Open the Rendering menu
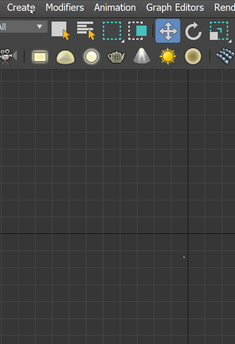Viewport: 235px width, 344px height. click(x=225, y=8)
